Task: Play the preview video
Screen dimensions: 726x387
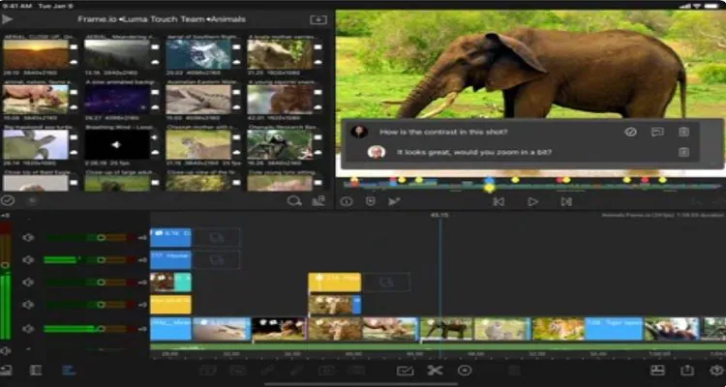Action: coord(532,202)
